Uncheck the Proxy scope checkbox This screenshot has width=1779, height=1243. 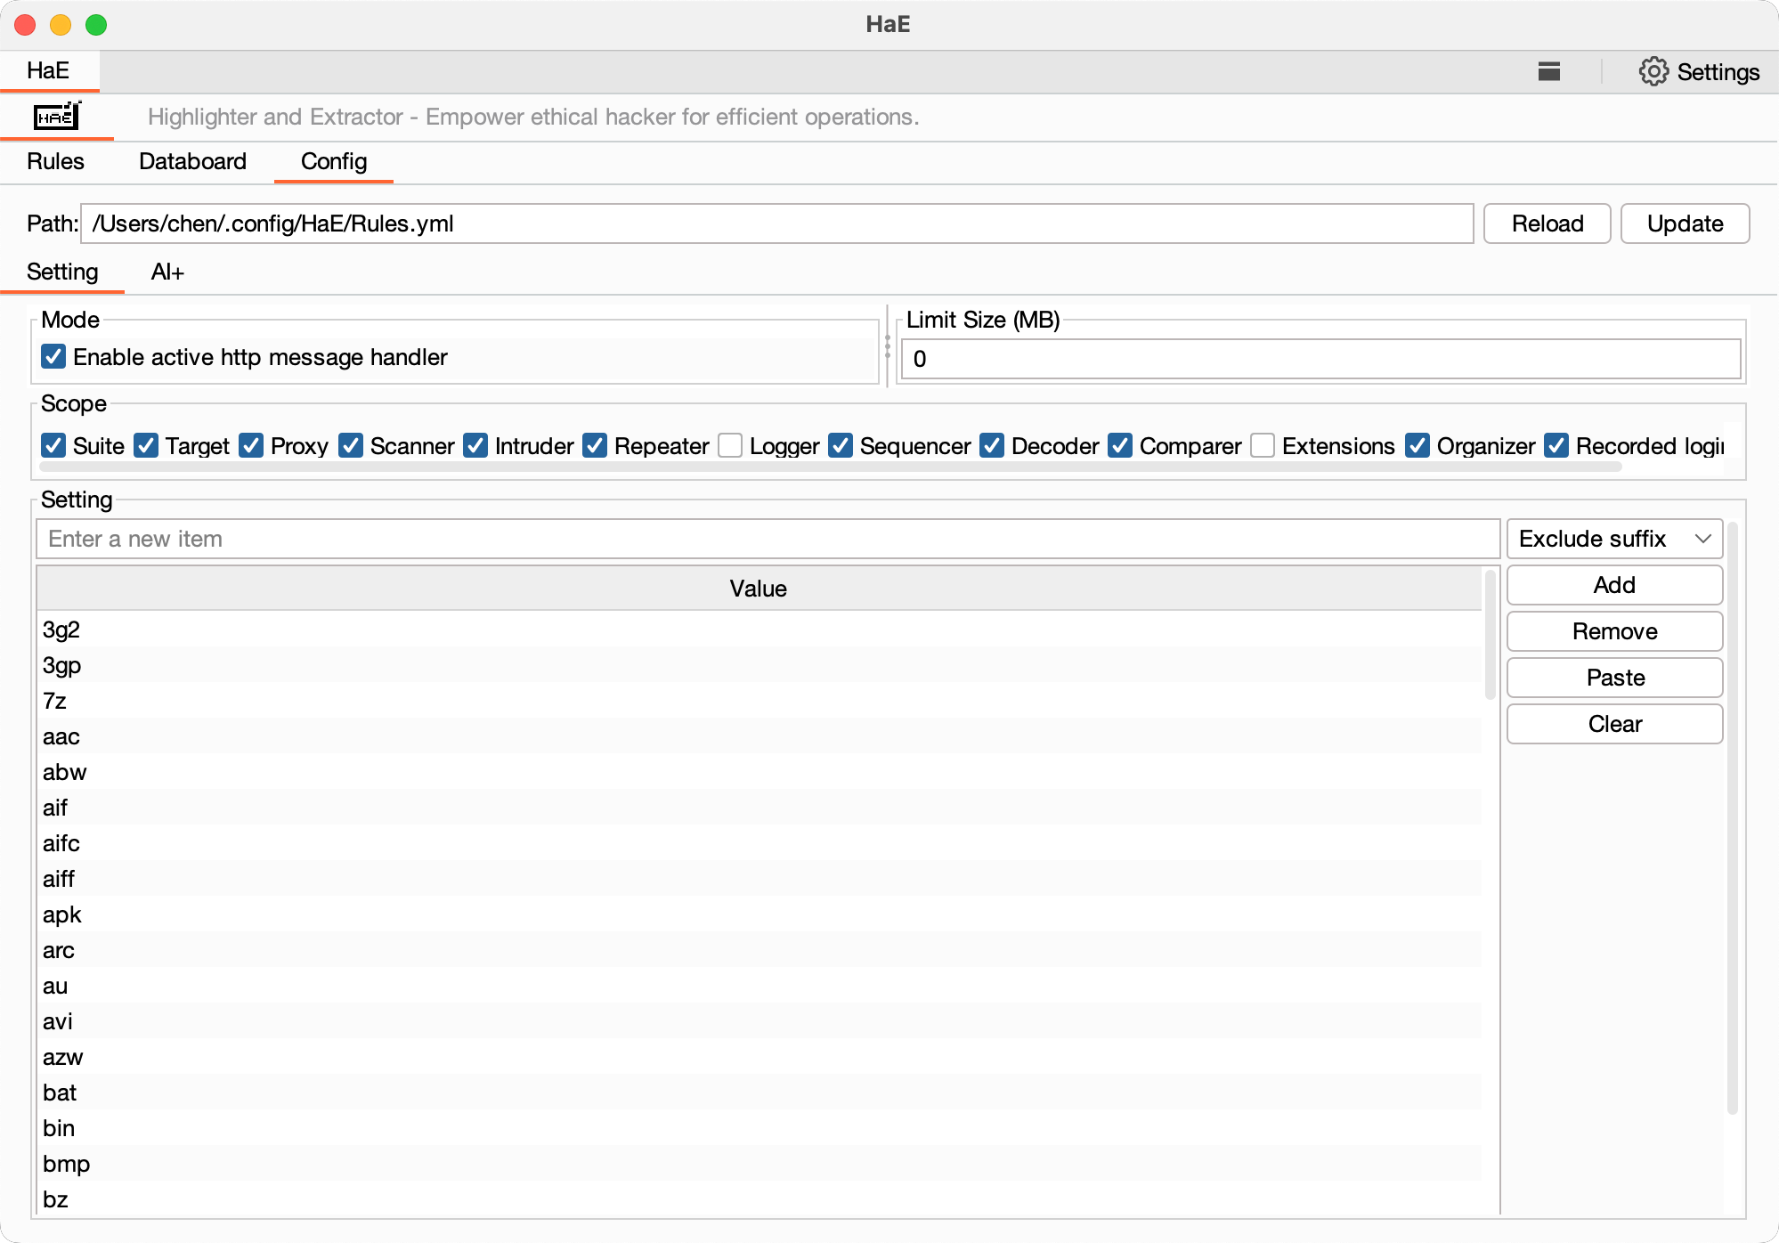[252, 445]
